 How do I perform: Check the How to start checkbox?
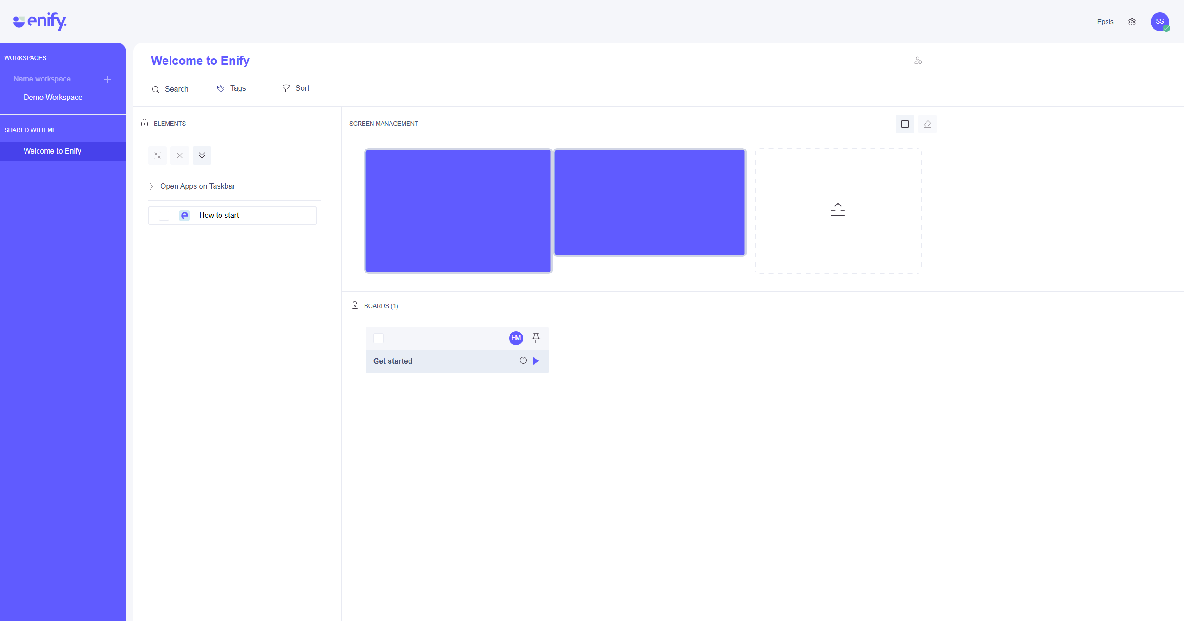[164, 216]
